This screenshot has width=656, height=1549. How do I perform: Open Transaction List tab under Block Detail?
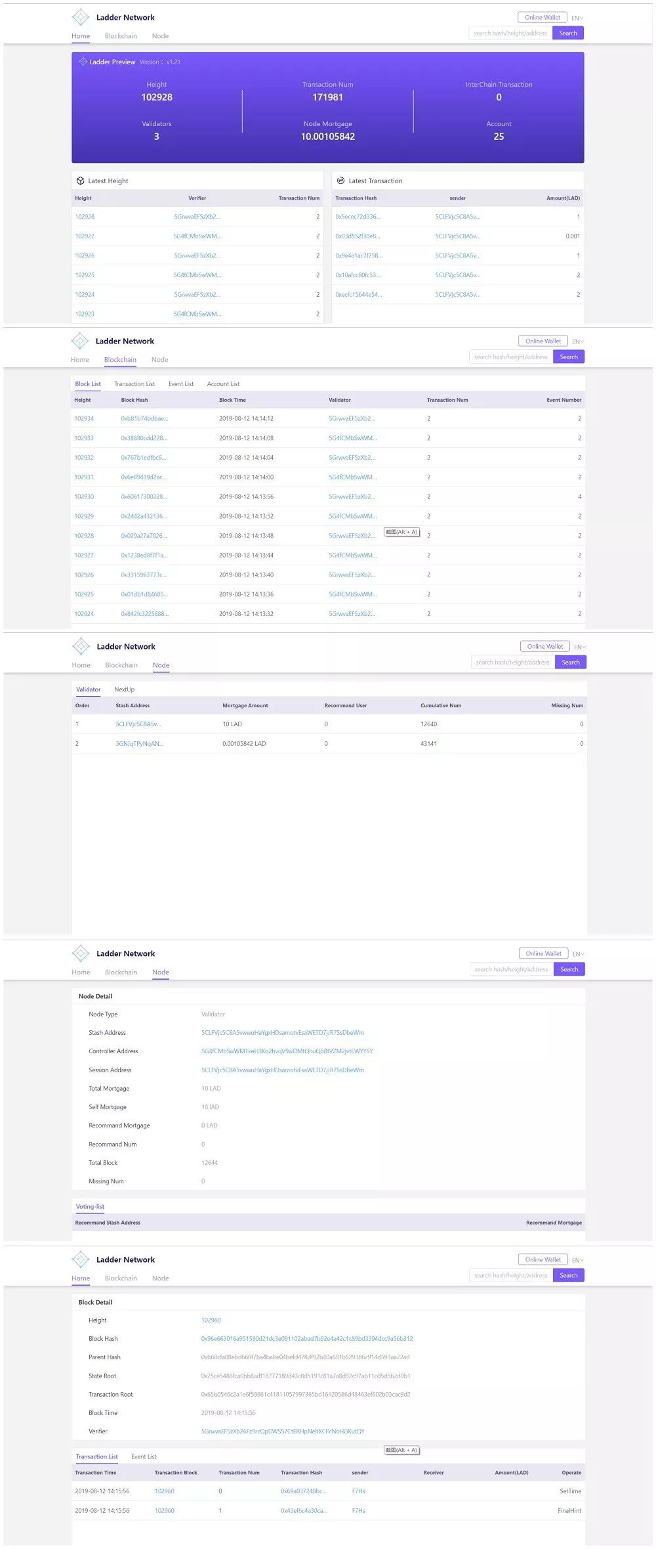tap(97, 1456)
